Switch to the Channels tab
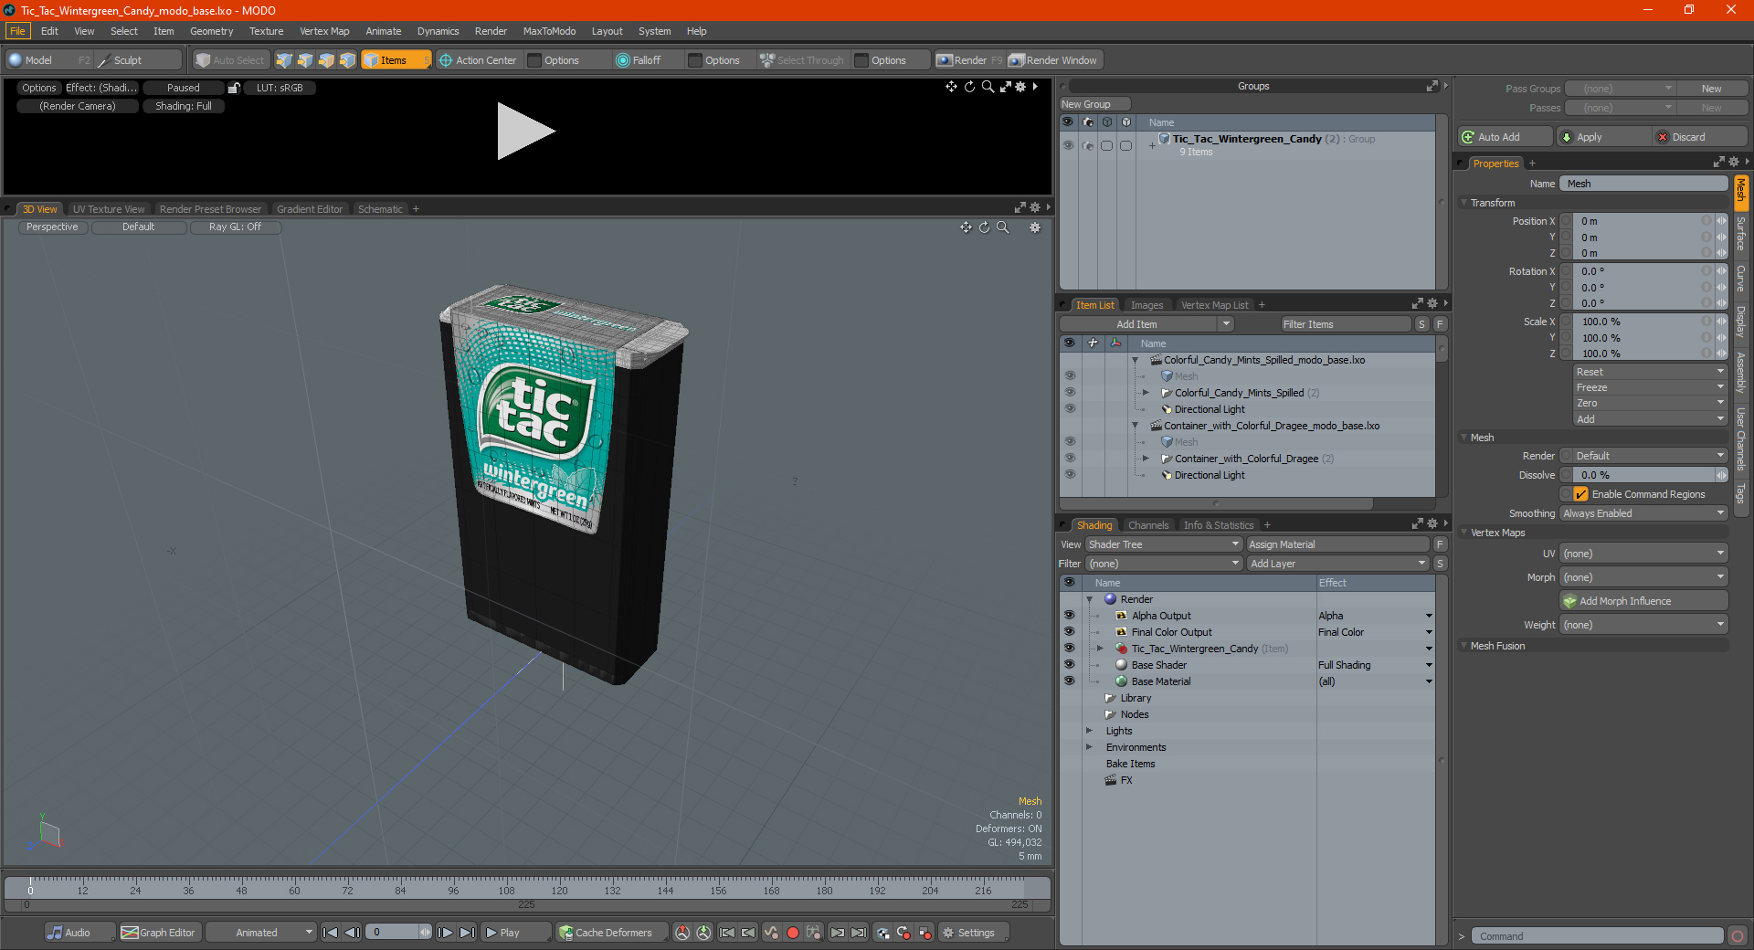 click(x=1148, y=525)
